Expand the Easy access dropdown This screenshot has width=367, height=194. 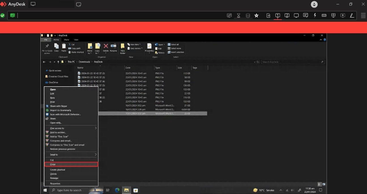[135, 48]
